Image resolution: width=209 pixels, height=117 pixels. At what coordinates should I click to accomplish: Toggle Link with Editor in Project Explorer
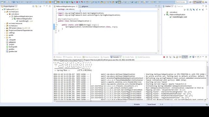[36, 6]
